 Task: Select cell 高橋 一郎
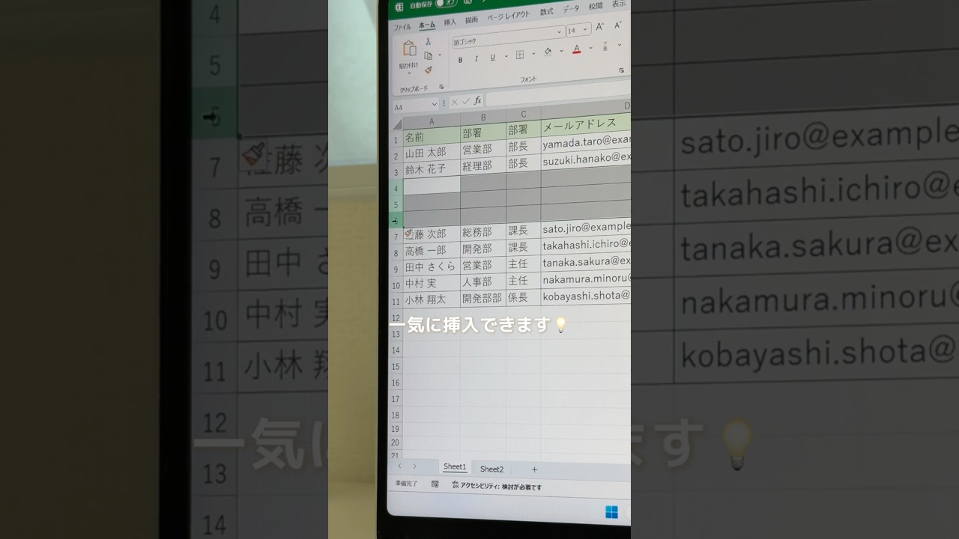pos(432,252)
